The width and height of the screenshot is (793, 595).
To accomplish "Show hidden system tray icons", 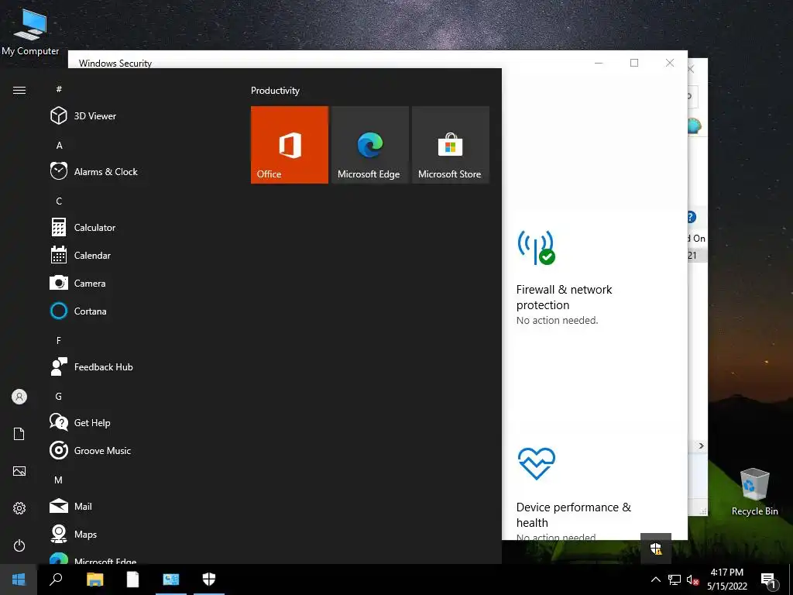I will point(655,580).
